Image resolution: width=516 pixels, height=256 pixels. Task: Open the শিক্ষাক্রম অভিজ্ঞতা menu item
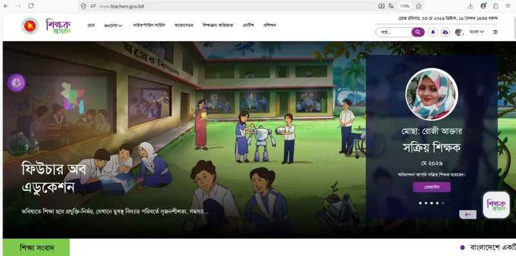coord(218,25)
